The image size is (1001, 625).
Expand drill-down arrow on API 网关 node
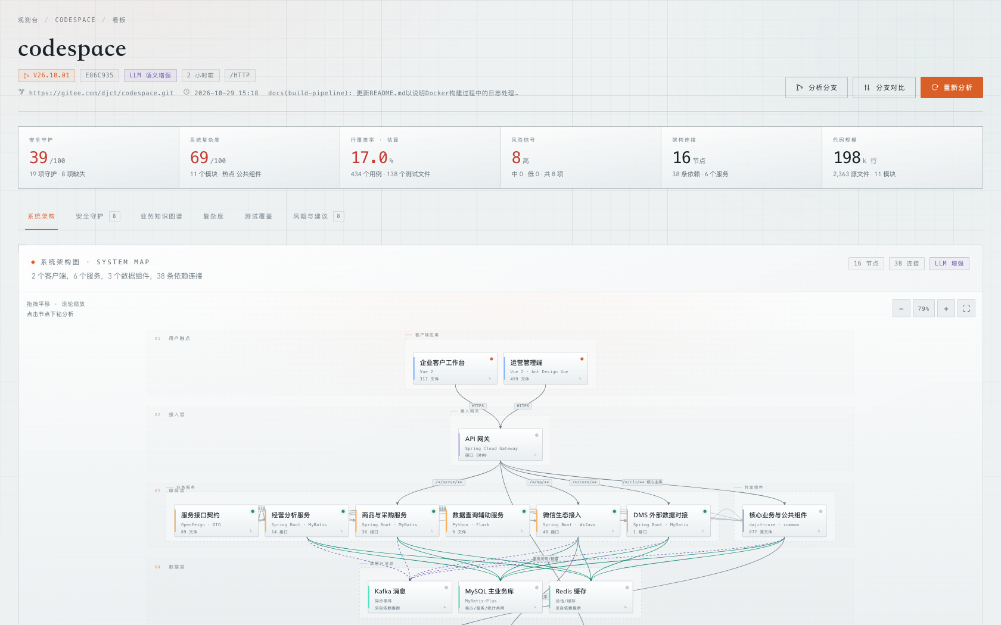coord(535,455)
